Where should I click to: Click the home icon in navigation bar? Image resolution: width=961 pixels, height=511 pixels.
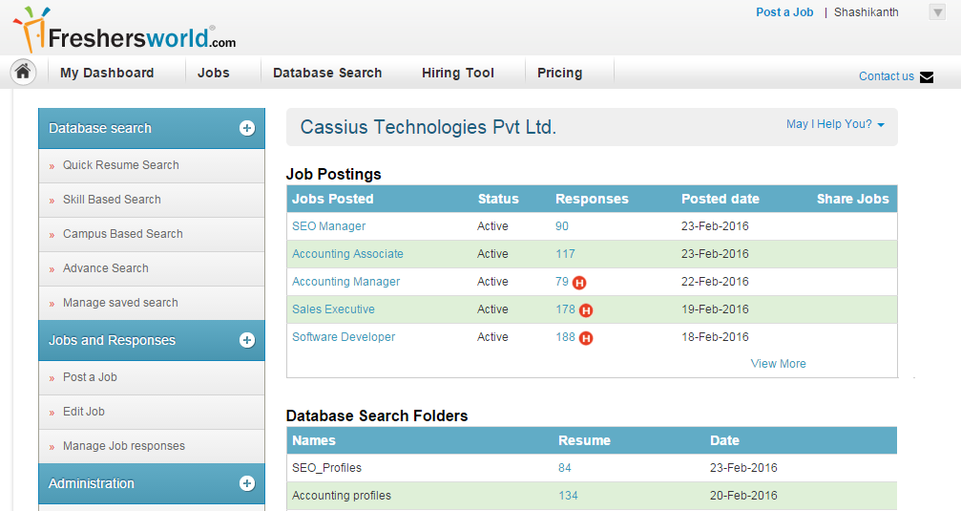click(x=23, y=72)
